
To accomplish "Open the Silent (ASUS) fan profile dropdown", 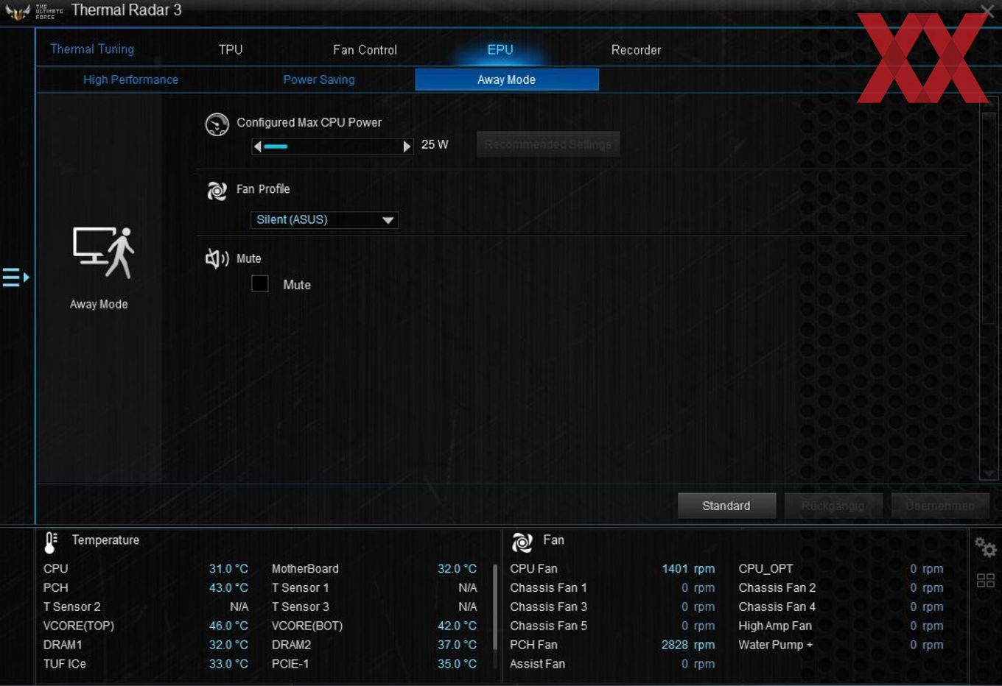I will [325, 219].
